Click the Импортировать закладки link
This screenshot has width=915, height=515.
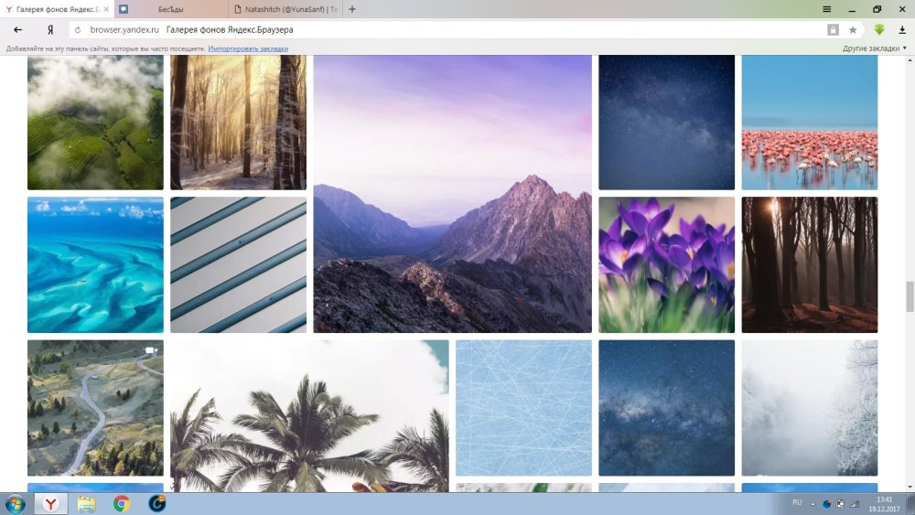coord(248,48)
